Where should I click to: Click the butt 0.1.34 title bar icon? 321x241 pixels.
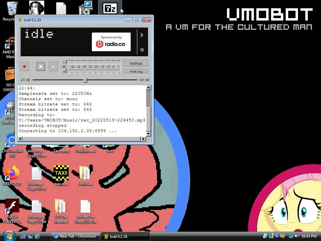coord(20,20)
